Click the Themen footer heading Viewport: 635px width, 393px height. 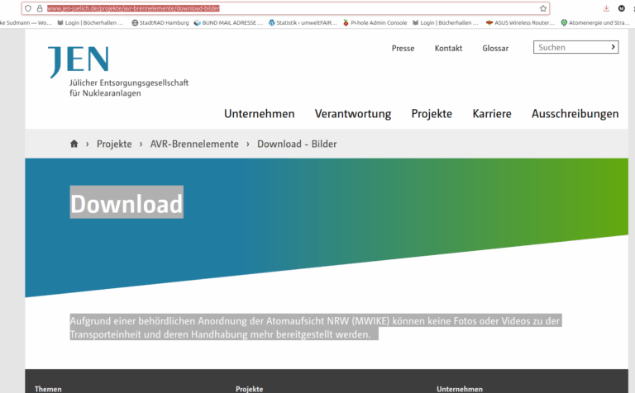point(48,389)
